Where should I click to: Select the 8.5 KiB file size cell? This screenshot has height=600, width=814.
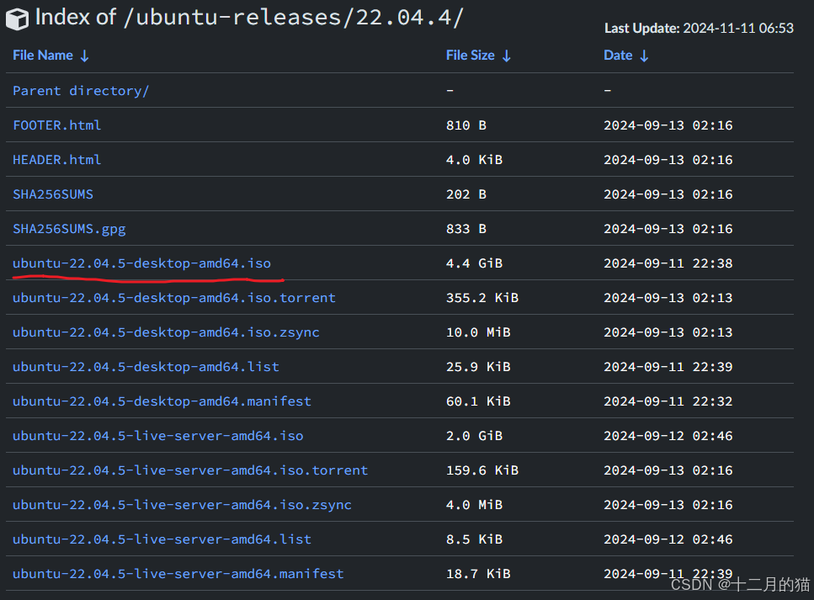click(x=474, y=539)
